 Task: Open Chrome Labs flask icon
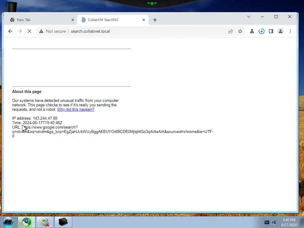(x=252, y=31)
